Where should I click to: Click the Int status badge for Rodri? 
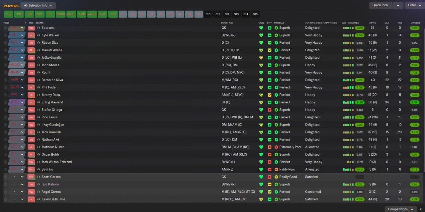tap(31, 73)
